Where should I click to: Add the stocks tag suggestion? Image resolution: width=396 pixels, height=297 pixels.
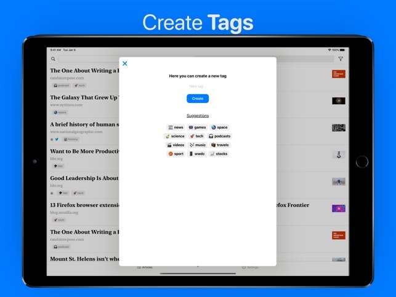click(x=219, y=154)
